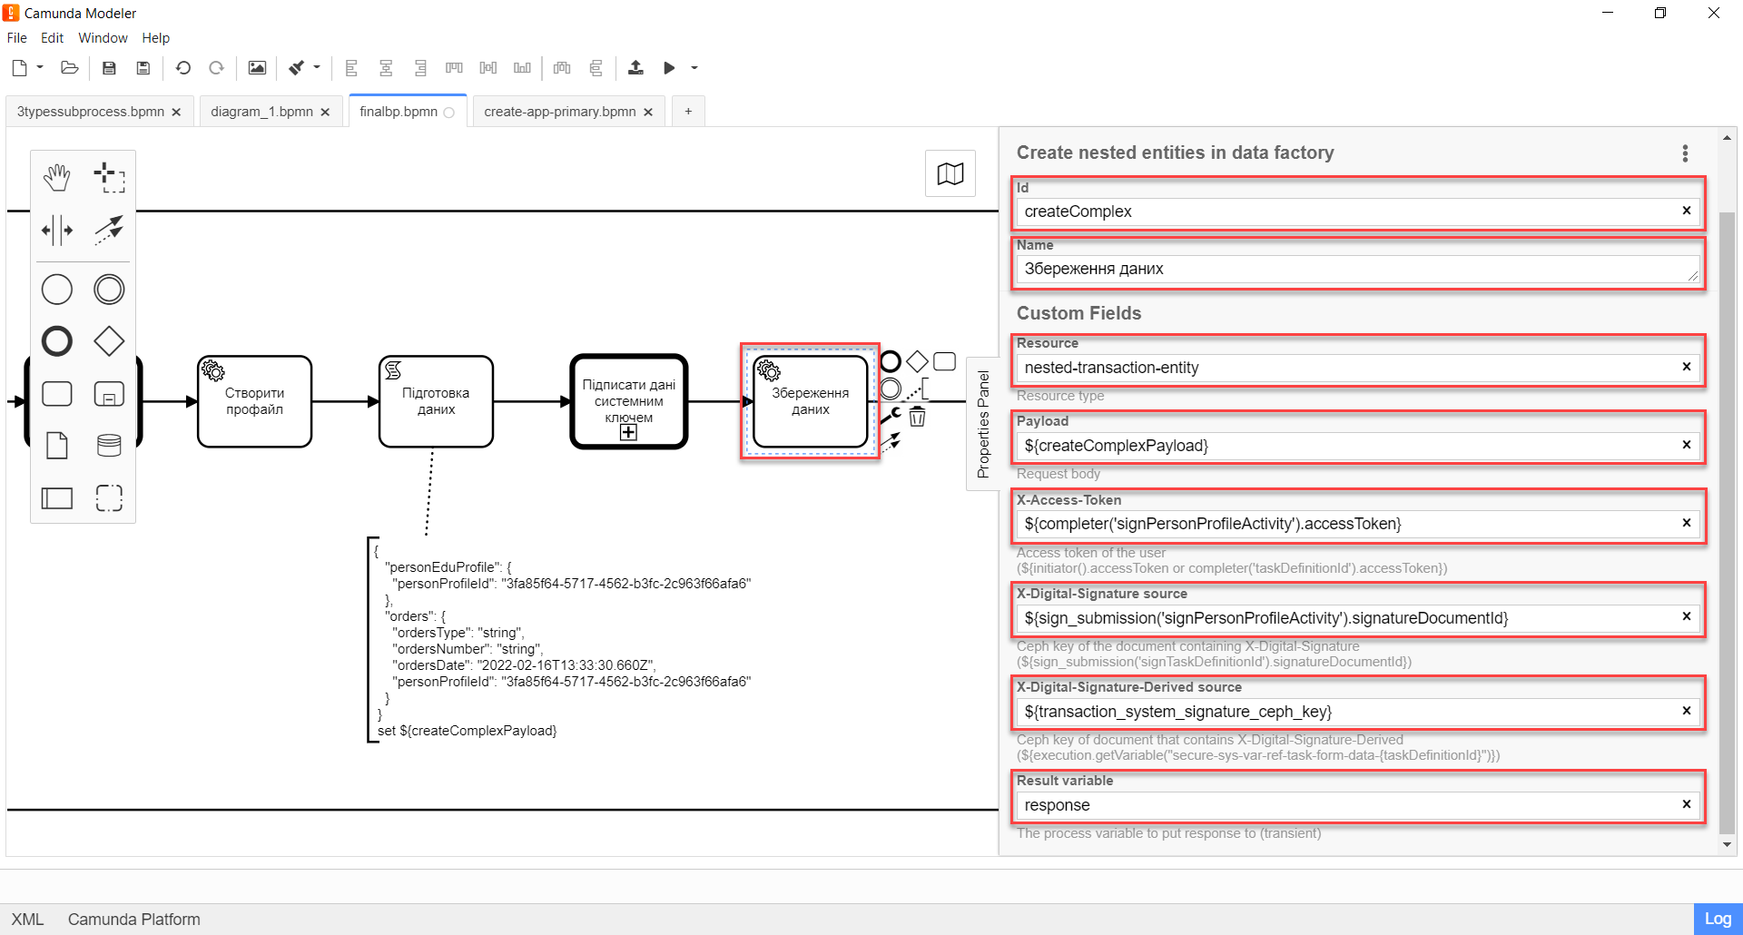The width and height of the screenshot is (1743, 935).
Task: Create a Group from palette
Action: pos(109,498)
